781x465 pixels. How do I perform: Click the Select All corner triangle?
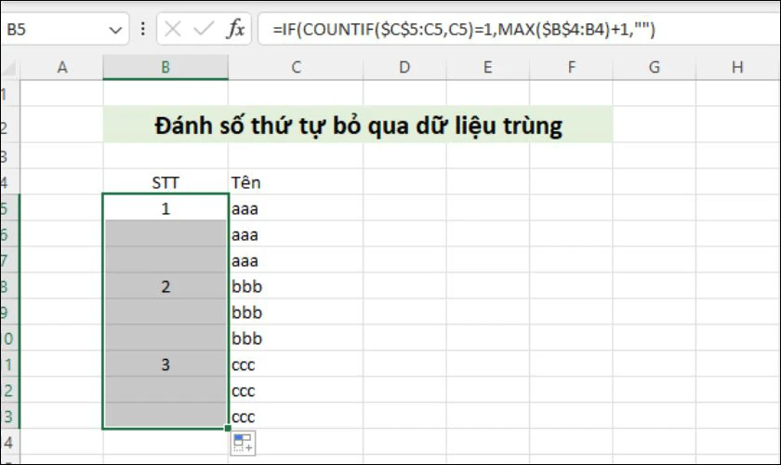[10, 67]
